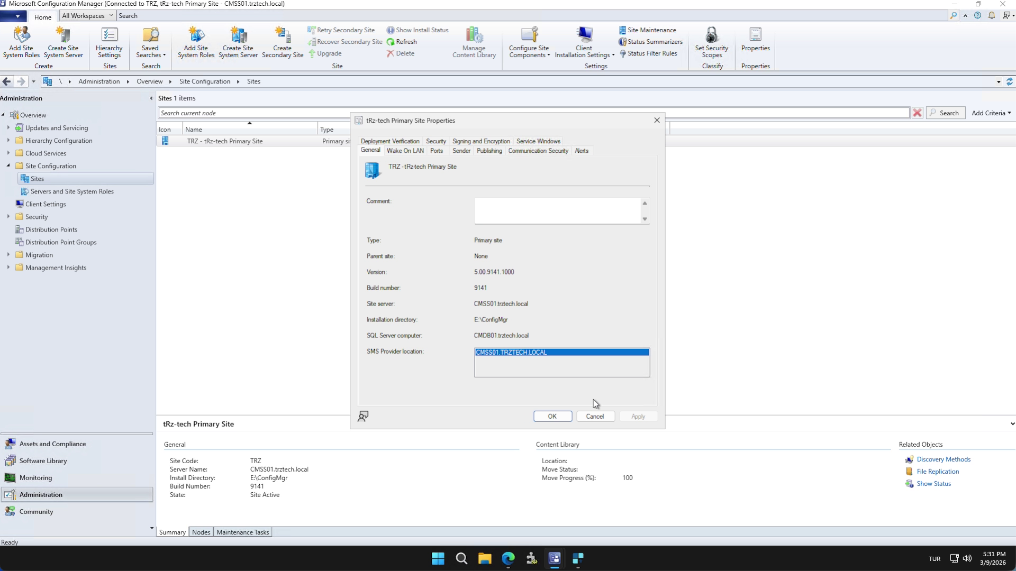Click the Properties ribbon button
The height and width of the screenshot is (571, 1016).
coord(755,40)
